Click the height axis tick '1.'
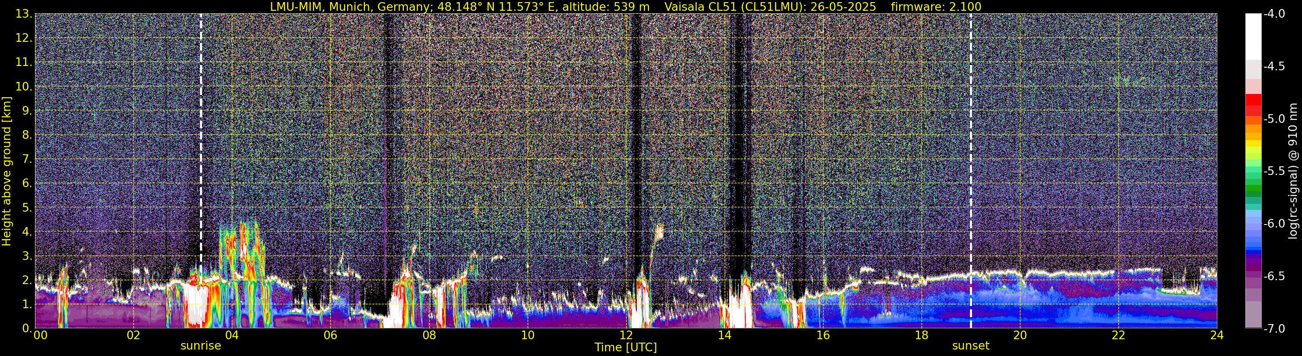This screenshot has height=356, width=1302. 27,304
